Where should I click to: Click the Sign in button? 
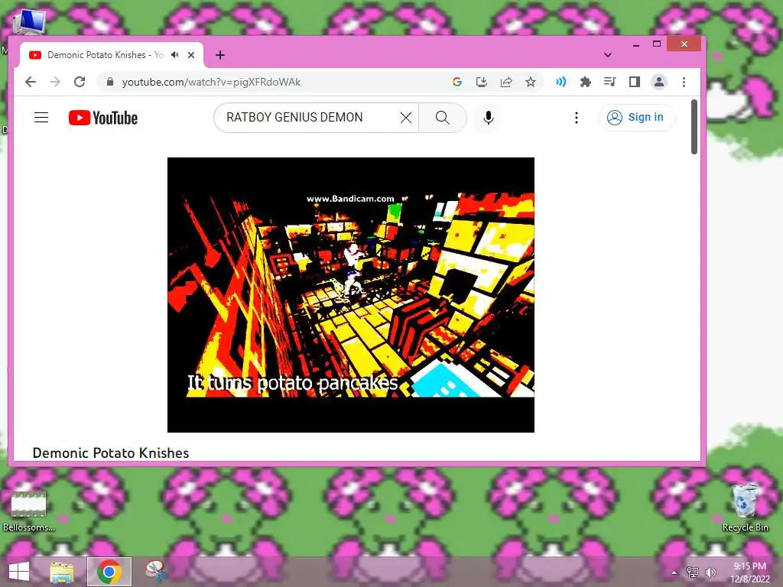[x=635, y=117]
